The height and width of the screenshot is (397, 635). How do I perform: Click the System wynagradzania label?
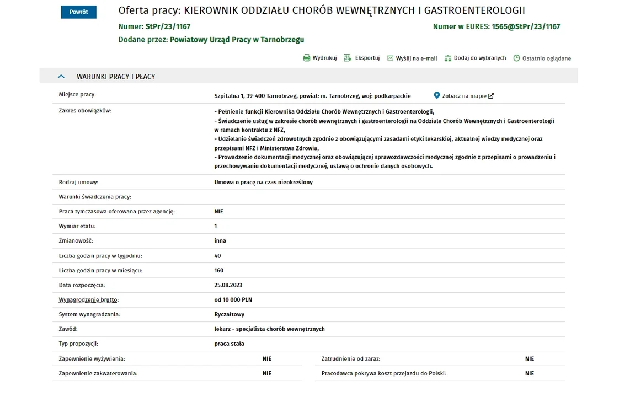click(x=89, y=314)
